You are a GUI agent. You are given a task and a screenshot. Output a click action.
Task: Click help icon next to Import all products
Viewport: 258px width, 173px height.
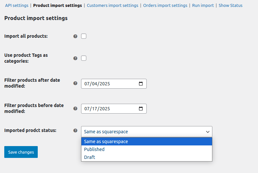(x=75, y=36)
